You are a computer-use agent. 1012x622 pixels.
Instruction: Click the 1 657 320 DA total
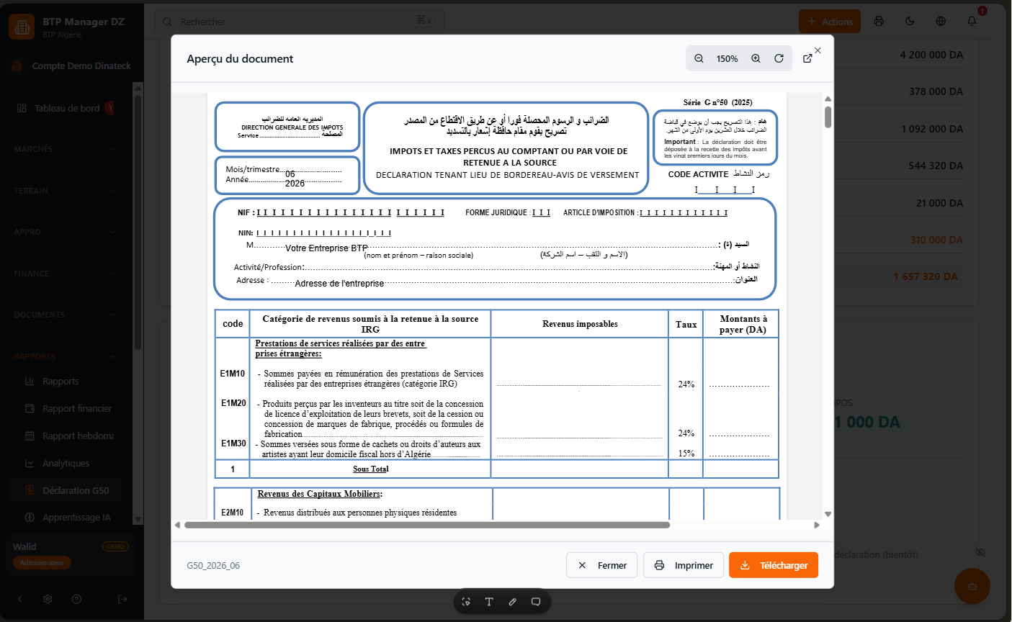(926, 276)
